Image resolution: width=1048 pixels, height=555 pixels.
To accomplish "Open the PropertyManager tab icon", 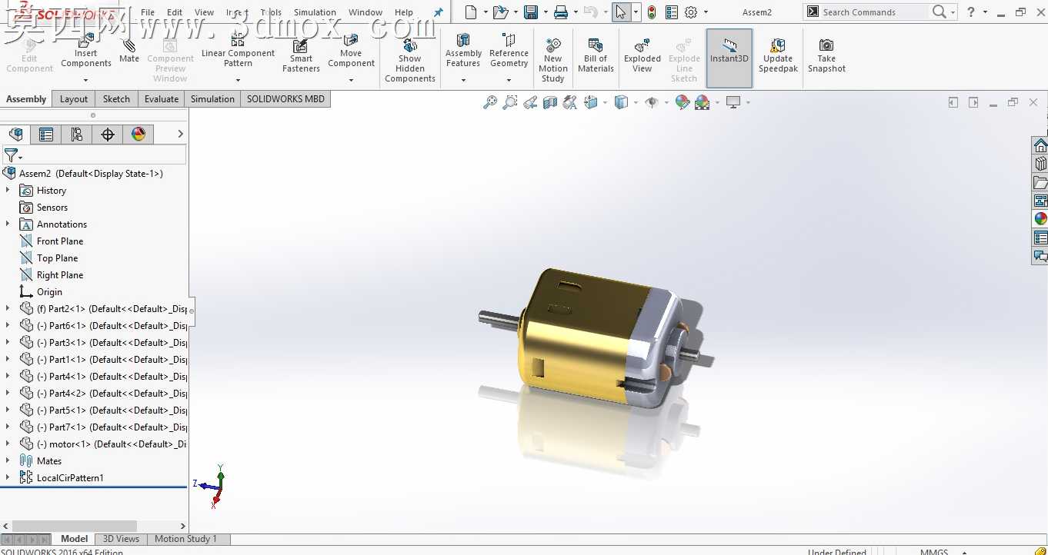I will click(x=46, y=135).
